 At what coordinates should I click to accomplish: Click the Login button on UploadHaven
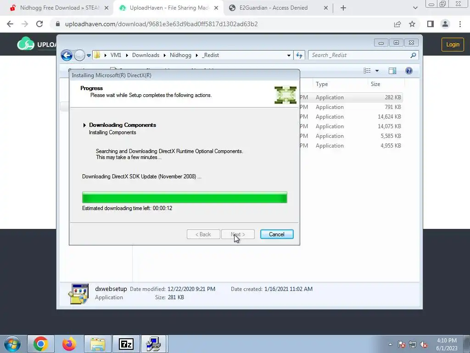tap(453, 45)
